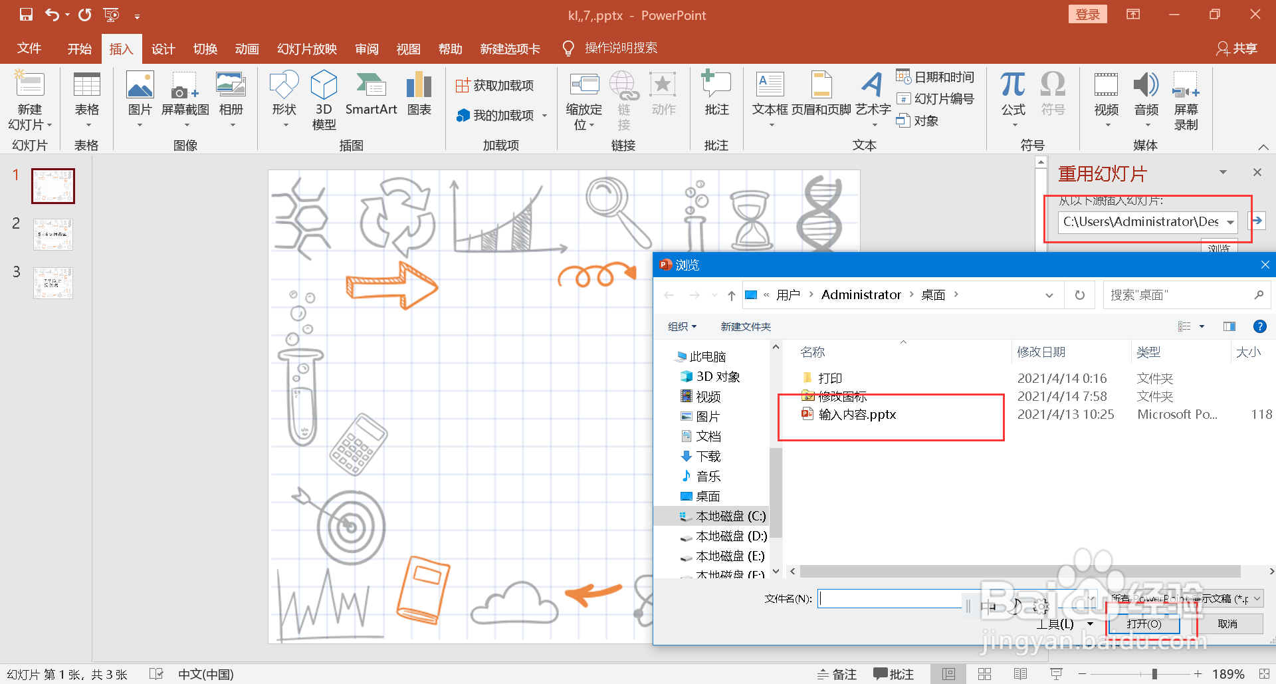This screenshot has width=1276, height=684.
Task: Adjust the zoom slider handle
Action: 1154,674
